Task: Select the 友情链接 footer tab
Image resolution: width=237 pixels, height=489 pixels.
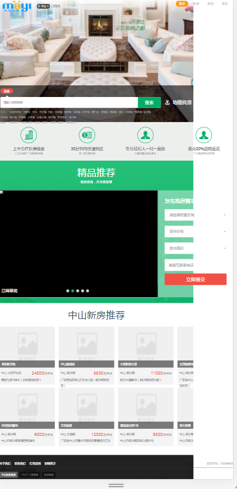Action: click(x=49, y=475)
